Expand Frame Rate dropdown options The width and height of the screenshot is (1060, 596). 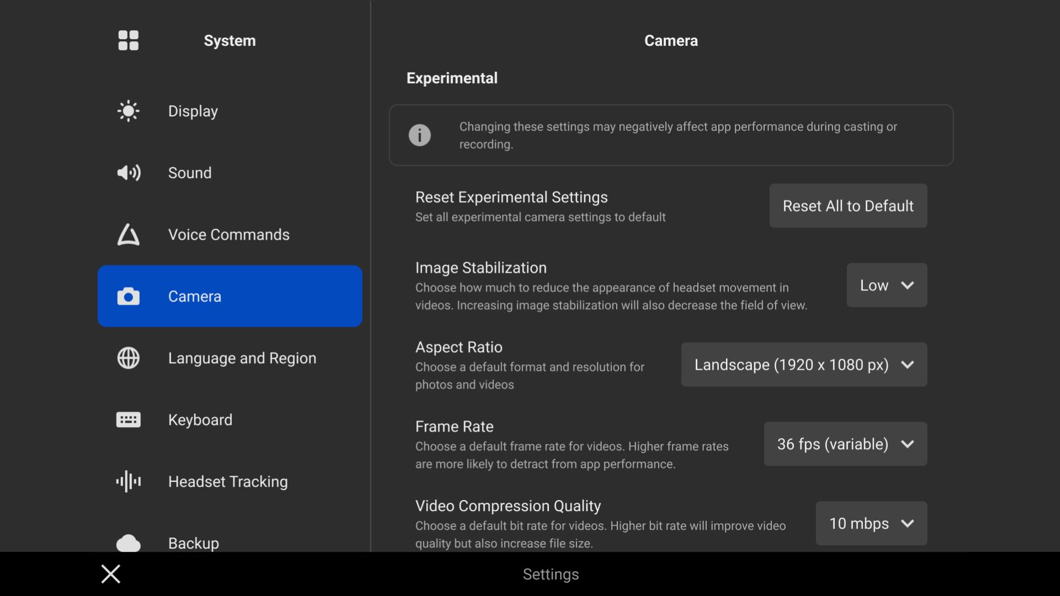846,444
